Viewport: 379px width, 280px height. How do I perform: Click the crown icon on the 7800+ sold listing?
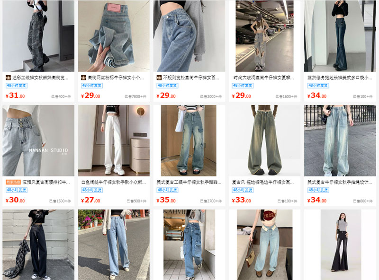coord(84,78)
